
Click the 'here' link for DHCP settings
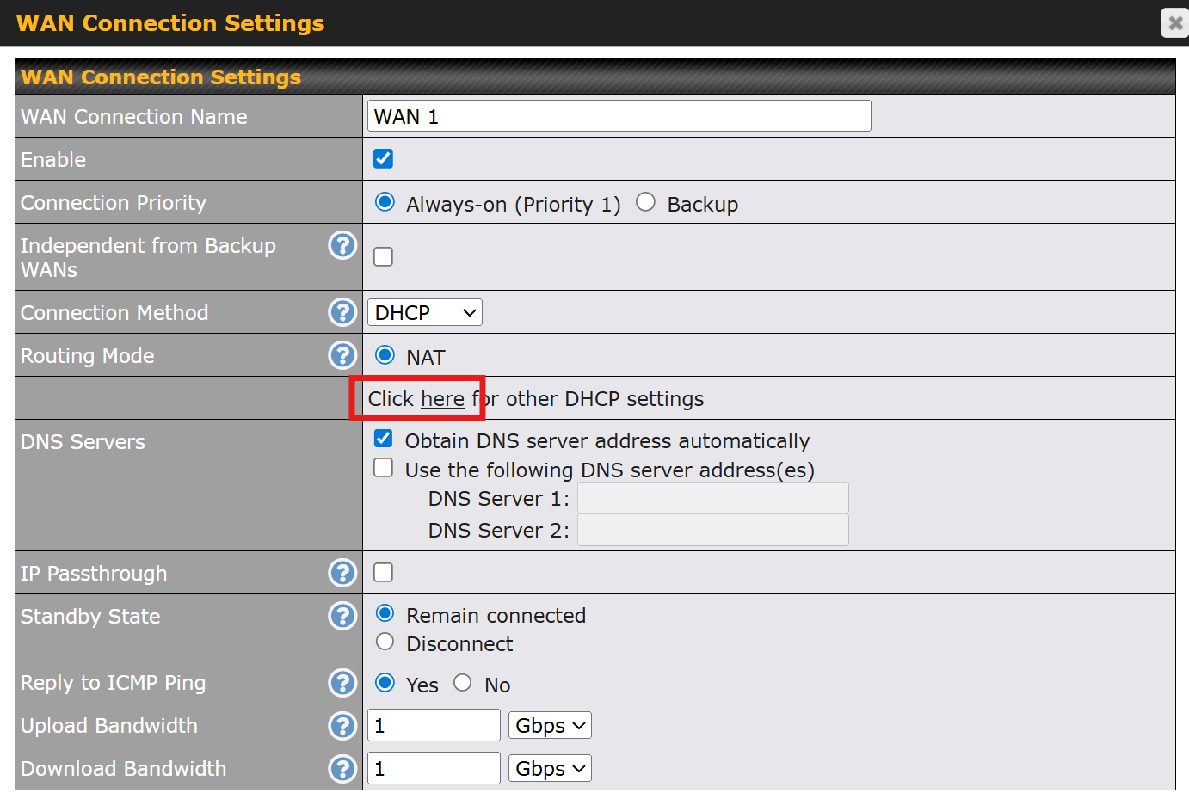pos(442,399)
